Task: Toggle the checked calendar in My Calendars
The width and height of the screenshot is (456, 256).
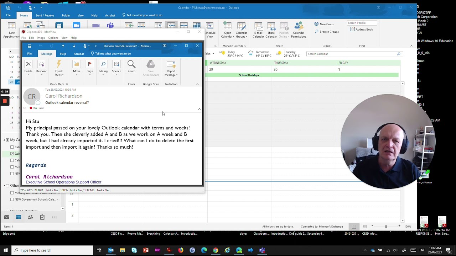Action: [x=12, y=154]
